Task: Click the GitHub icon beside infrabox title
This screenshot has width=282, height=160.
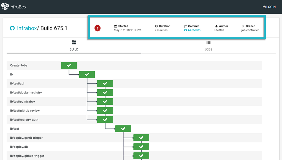Action: point(12,28)
